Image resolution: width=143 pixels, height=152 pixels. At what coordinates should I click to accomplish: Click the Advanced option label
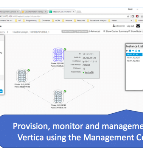coord(96,32)
